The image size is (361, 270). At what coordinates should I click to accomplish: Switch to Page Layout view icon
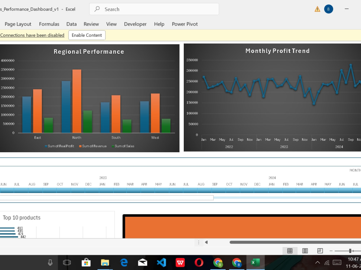[x=305, y=251]
